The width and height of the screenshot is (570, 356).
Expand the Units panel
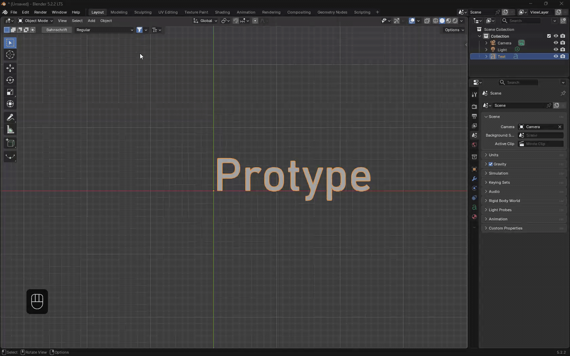pos(524,155)
